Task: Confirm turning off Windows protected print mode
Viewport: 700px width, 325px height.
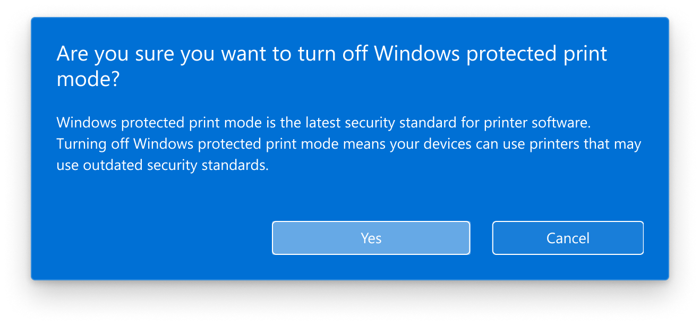Action: [x=371, y=238]
